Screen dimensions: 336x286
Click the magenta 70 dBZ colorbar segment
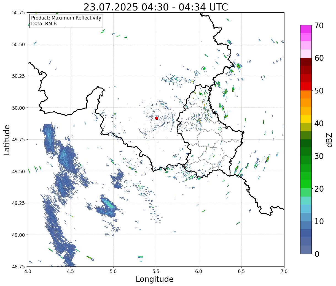(x=306, y=29)
